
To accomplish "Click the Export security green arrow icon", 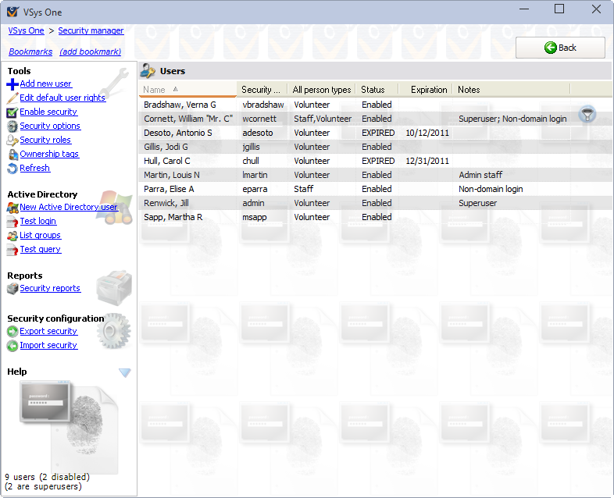I will point(12,332).
